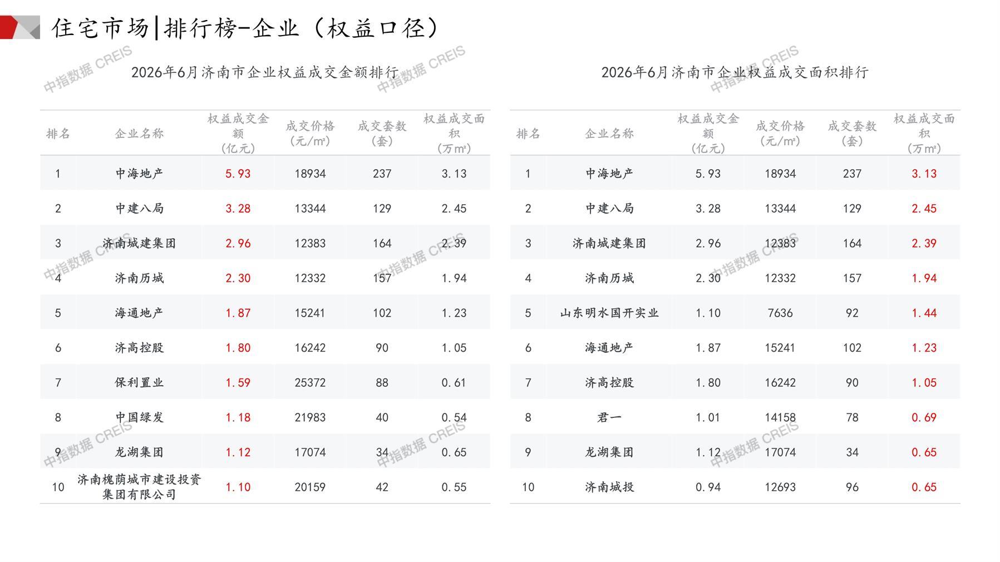The width and height of the screenshot is (1000, 562).
Task: Click 中海地产 in the 成交金额排行 table
Action: tap(139, 174)
